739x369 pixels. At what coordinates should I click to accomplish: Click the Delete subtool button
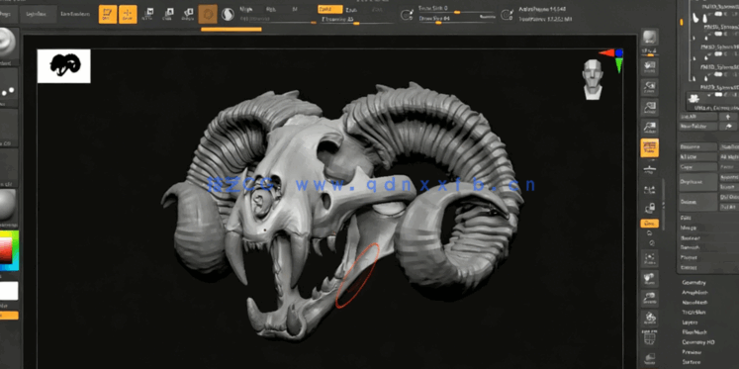pyautogui.click(x=698, y=202)
